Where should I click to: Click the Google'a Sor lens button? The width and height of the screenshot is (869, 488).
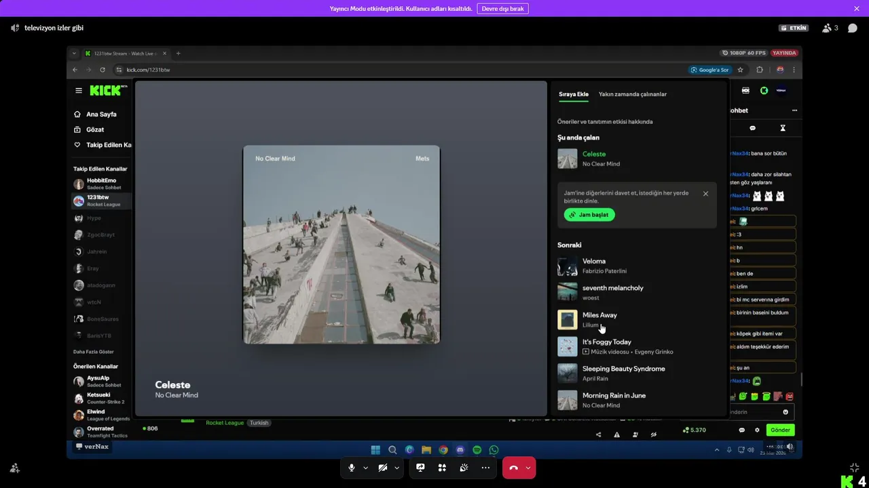[x=709, y=70]
